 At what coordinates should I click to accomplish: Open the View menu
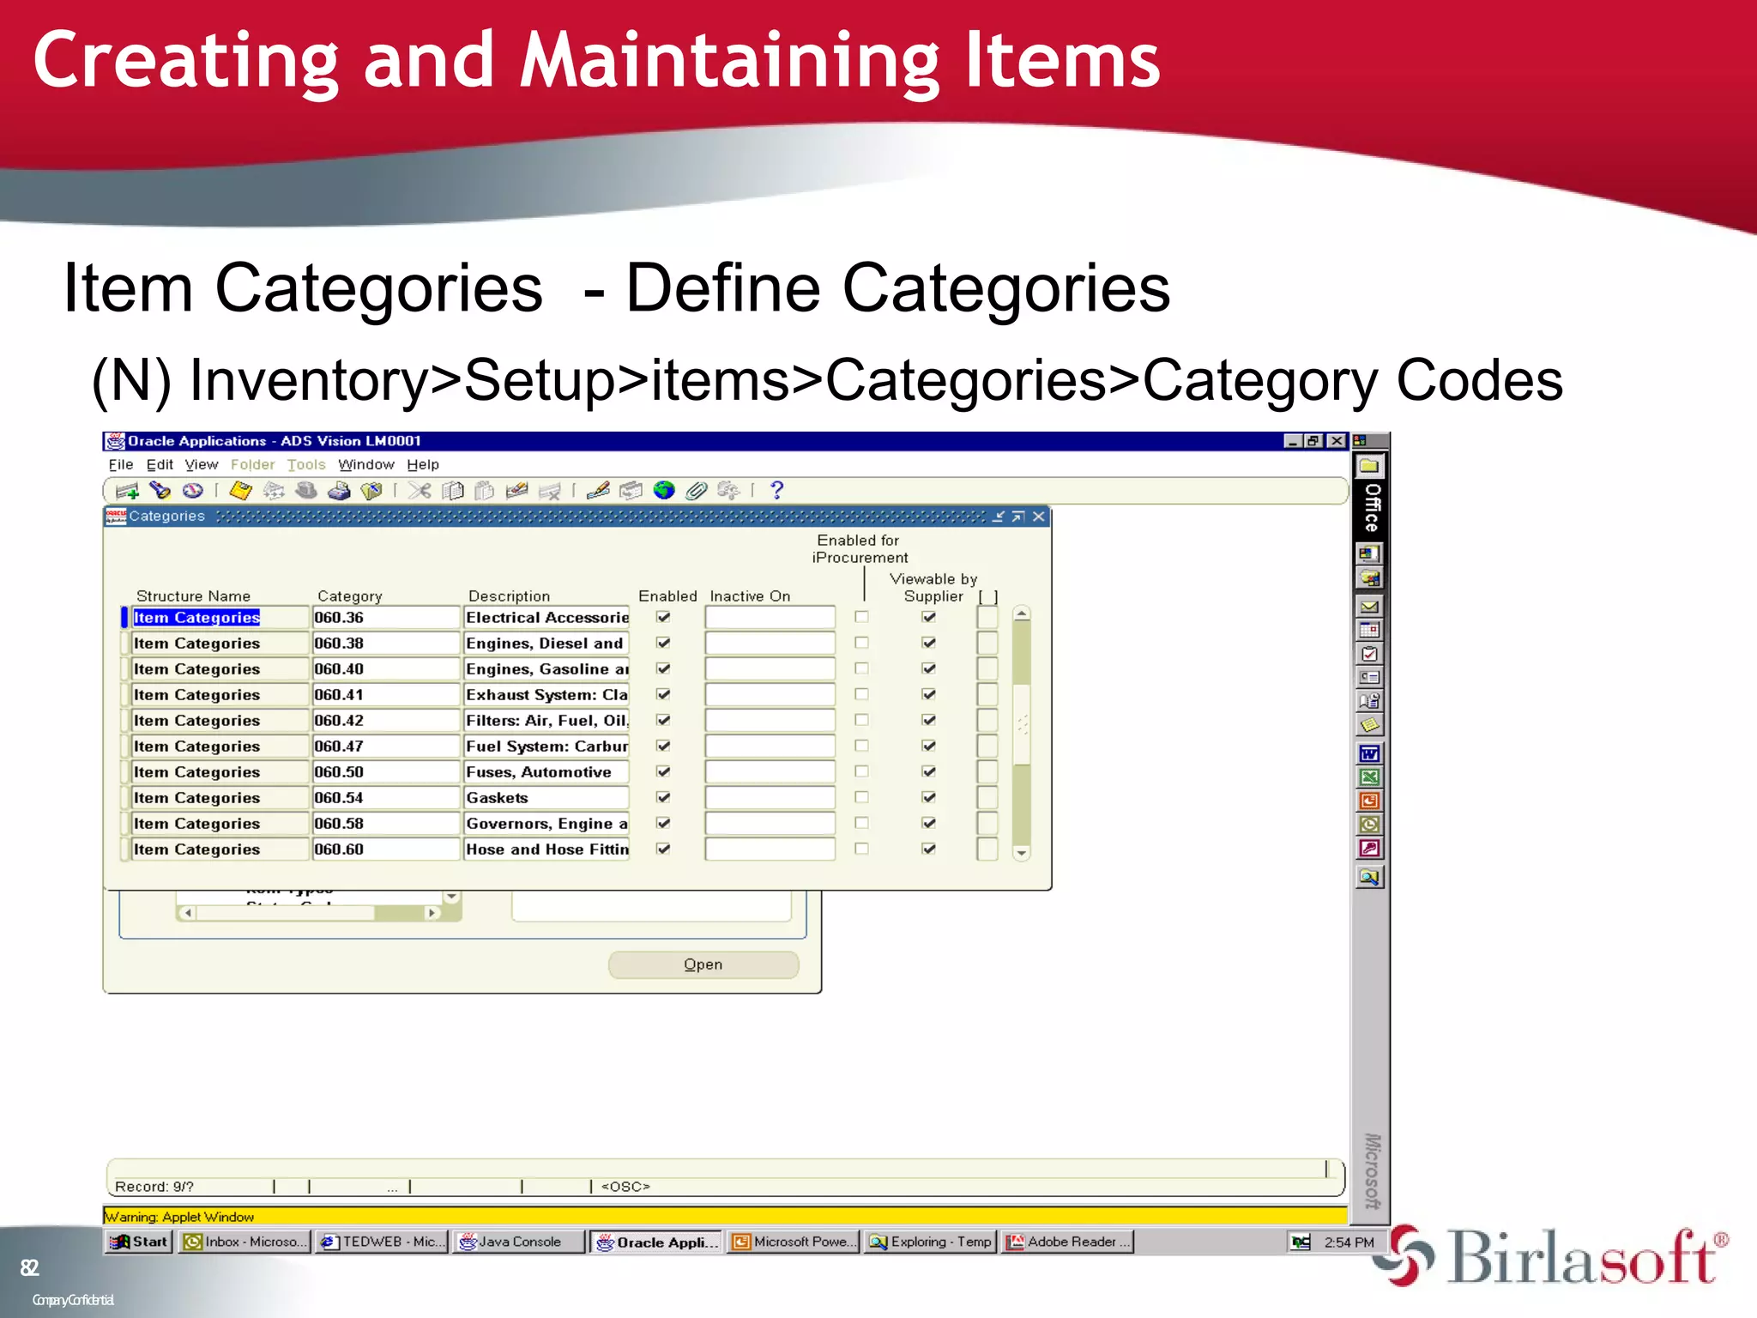pyautogui.click(x=202, y=464)
